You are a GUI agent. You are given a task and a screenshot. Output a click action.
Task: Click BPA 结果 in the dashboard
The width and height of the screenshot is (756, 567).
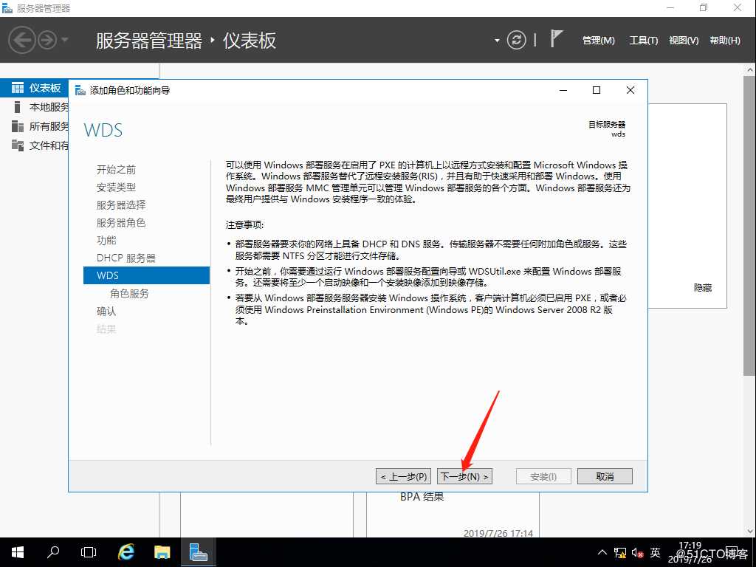(x=422, y=497)
